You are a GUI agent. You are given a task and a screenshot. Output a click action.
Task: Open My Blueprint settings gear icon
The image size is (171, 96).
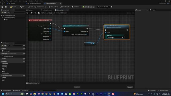point(24,46)
